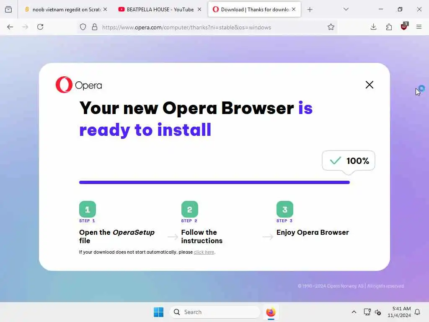
Task: Open the notifications bell icon
Action: tap(417, 312)
